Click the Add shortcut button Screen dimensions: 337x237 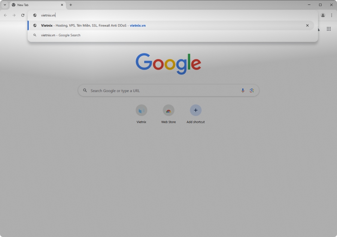coord(195,110)
